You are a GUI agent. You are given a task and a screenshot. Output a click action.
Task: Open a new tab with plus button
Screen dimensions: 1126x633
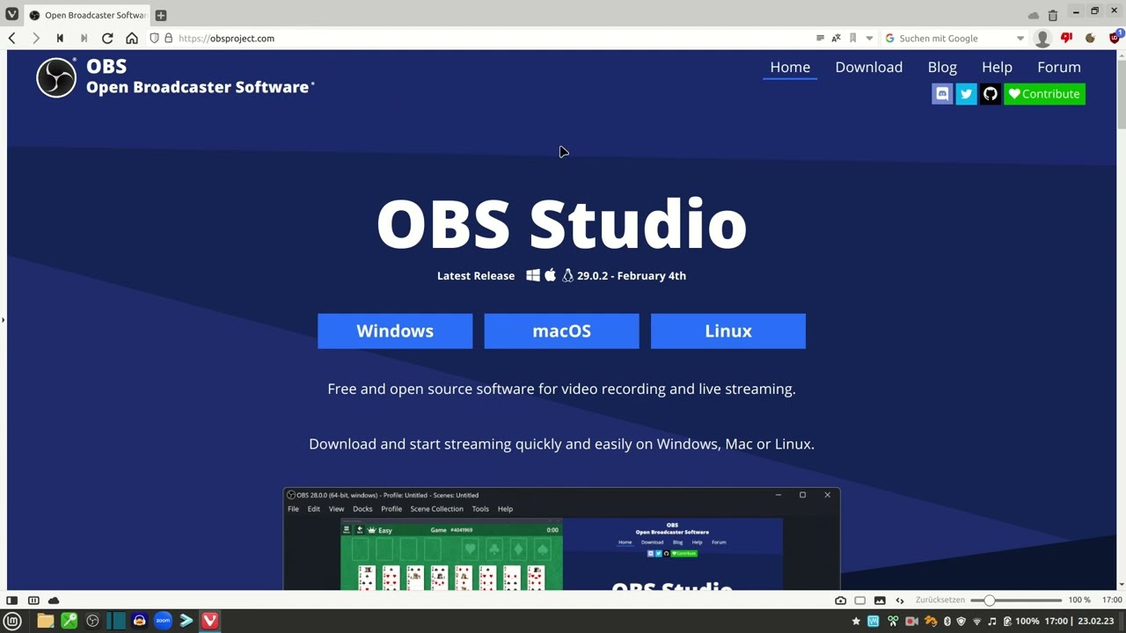coord(161,15)
